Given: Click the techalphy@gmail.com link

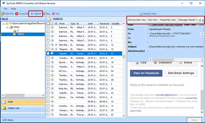Looking at the screenshot, I should coord(167,95).
